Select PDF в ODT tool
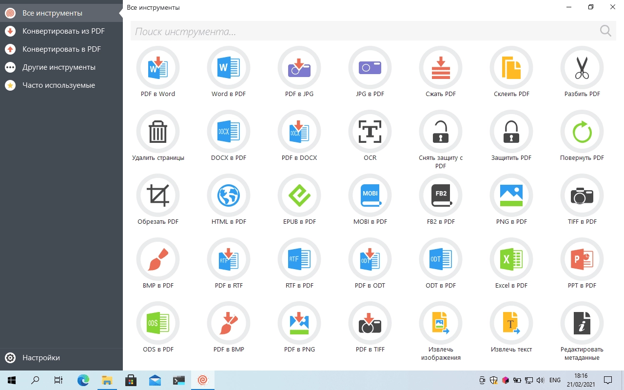Image resolution: width=624 pixels, height=390 pixels. pyautogui.click(x=370, y=259)
